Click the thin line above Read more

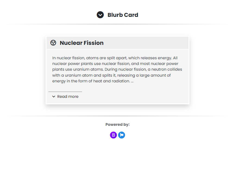pyautogui.click(x=65, y=92)
